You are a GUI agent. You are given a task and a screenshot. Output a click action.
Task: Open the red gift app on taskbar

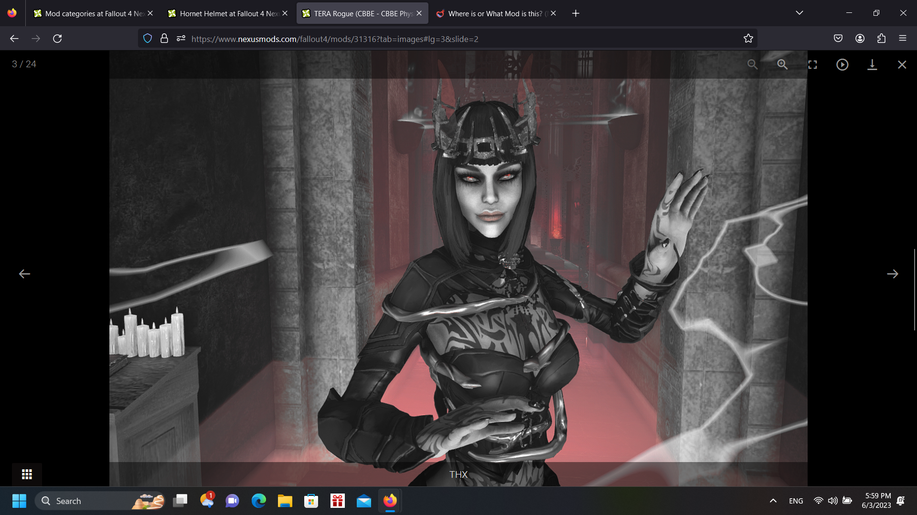pos(338,501)
